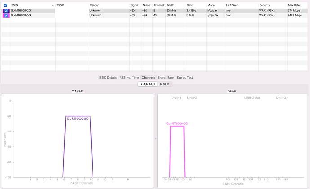Viewport: 310px width, 189px height.
Task: Grab the splitter handle below the network table
Action: (x=155, y=72)
